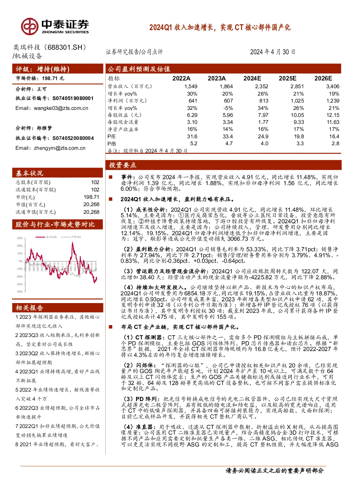
Task: Click the red bullet before 事件
Action: 111,177
